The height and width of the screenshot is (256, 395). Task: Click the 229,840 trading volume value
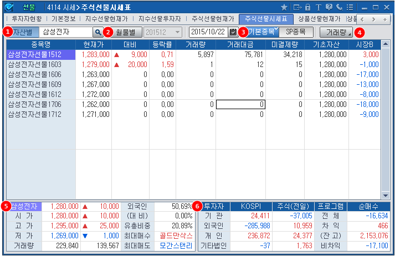click(x=67, y=245)
